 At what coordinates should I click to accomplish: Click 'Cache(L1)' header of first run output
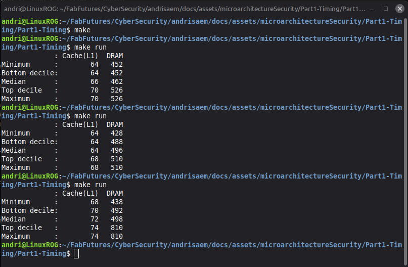coord(80,56)
